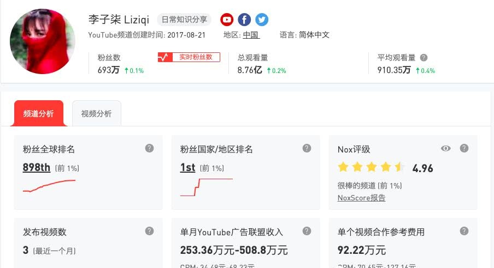
Task: Click the channel avatar photo
Action: pyautogui.click(x=43, y=41)
